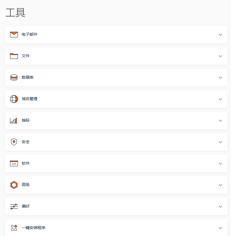The width and height of the screenshot is (231, 236).
Task: Click the sliders icon for 偏好
Action: [14, 206]
